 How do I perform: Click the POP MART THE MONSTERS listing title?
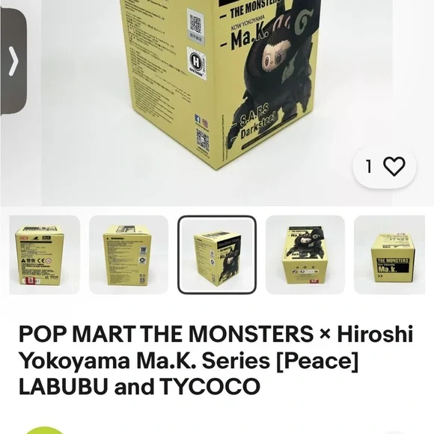216,361
